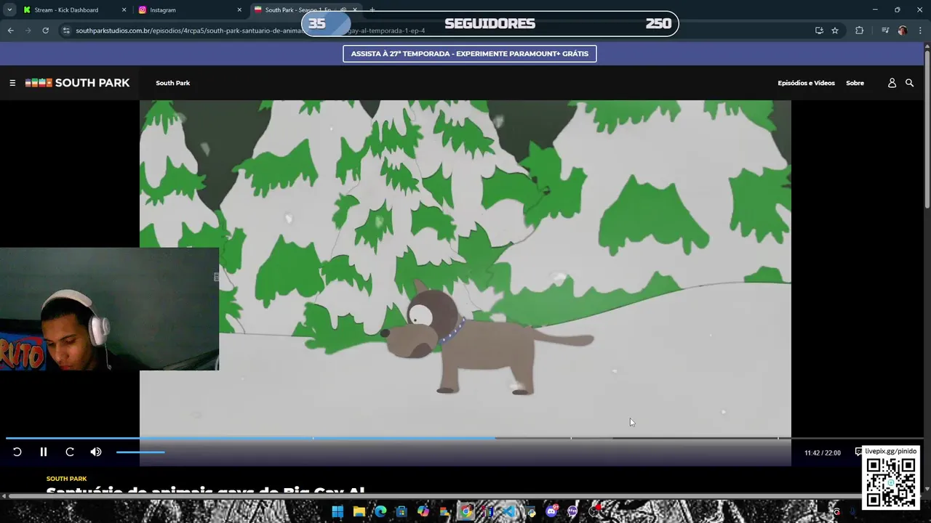
Task: Open the user account icon
Action: click(x=892, y=83)
